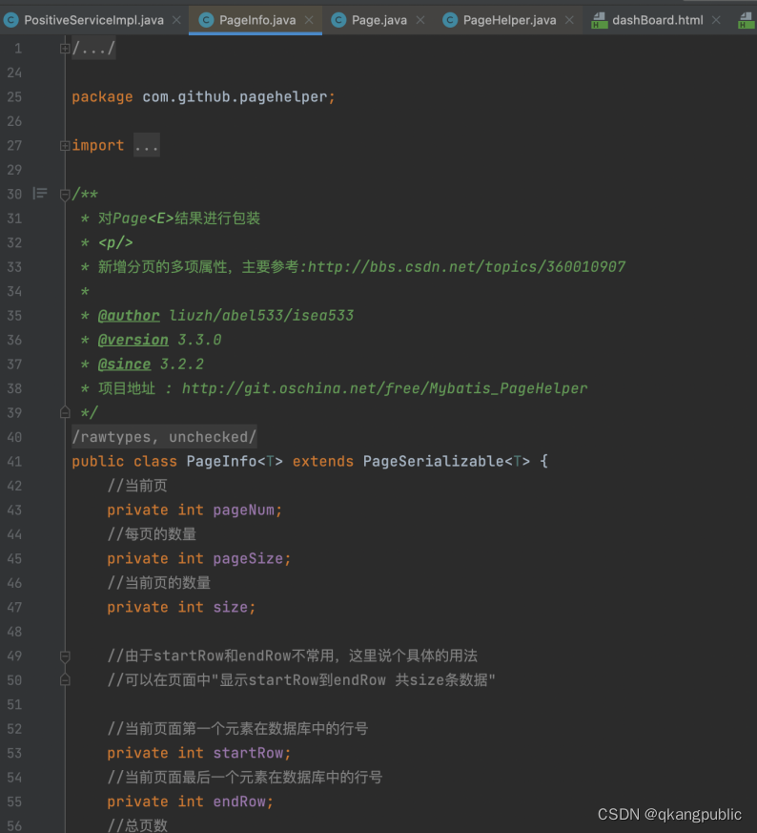Viewport: 757px width, 833px height.
Task: Click the fold end marker at line 39
Action: tap(64, 412)
